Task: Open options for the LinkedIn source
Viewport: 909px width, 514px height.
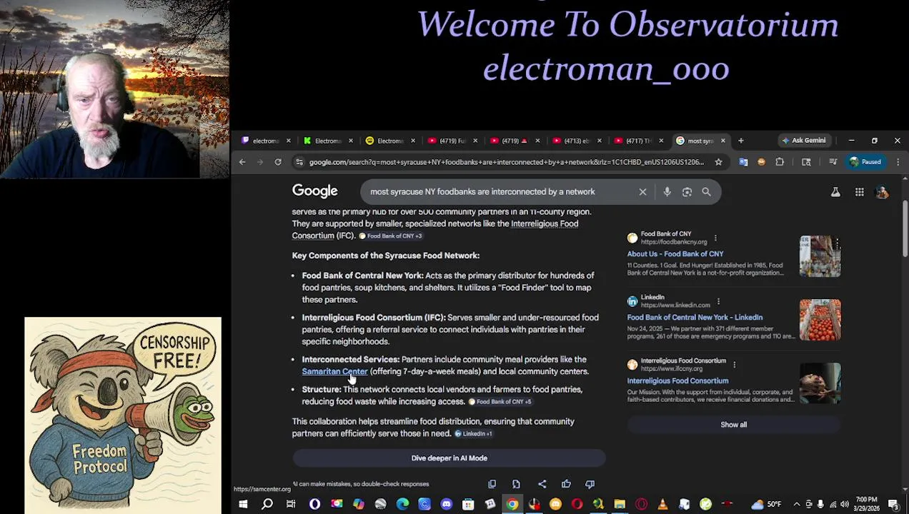Action: pos(718,301)
